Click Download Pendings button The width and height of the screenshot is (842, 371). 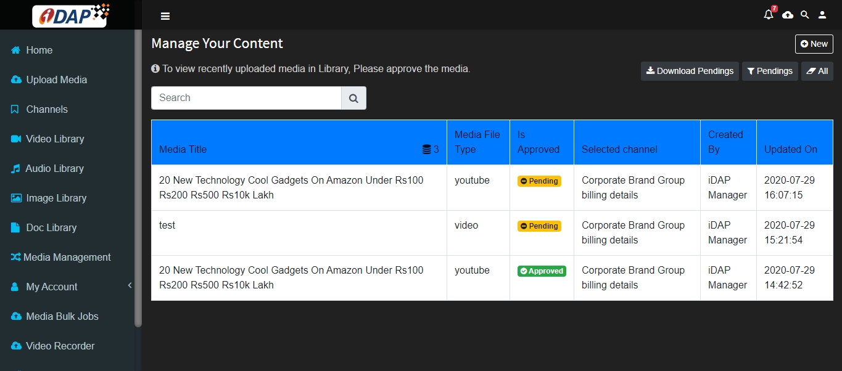(x=690, y=71)
